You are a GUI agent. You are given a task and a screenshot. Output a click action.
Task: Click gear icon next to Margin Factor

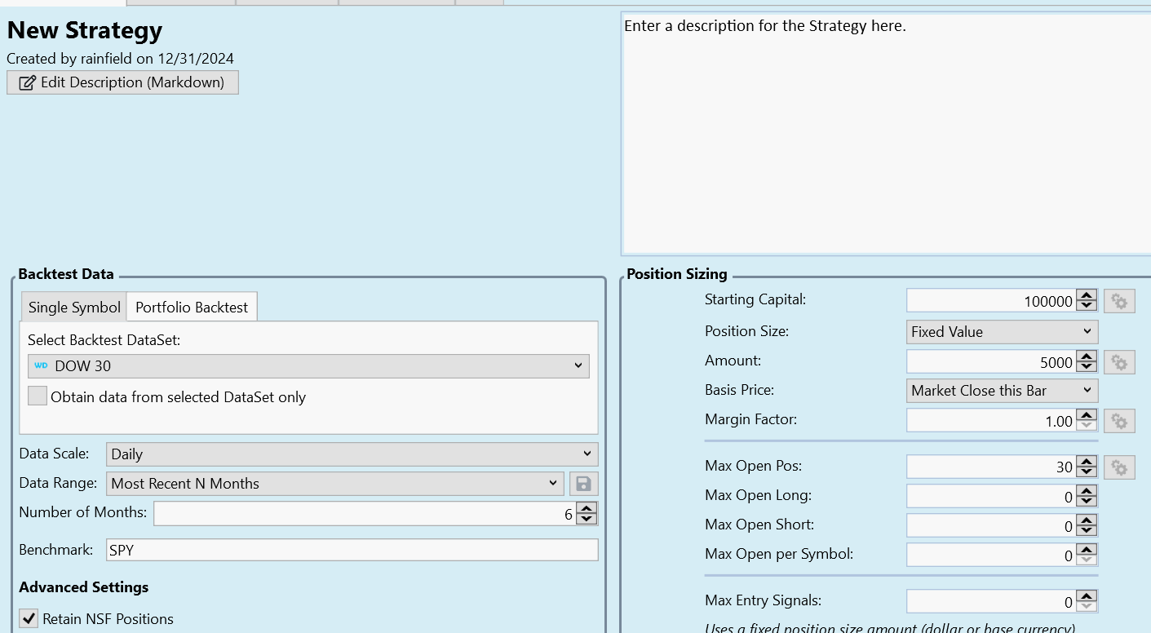(x=1119, y=421)
